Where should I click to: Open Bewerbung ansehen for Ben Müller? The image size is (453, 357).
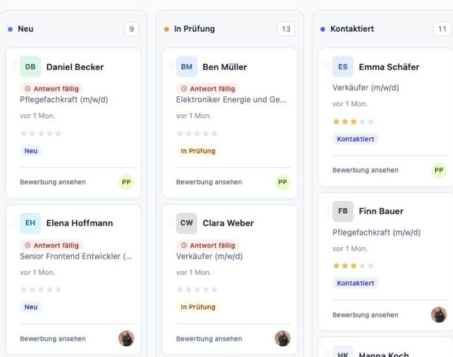(209, 182)
